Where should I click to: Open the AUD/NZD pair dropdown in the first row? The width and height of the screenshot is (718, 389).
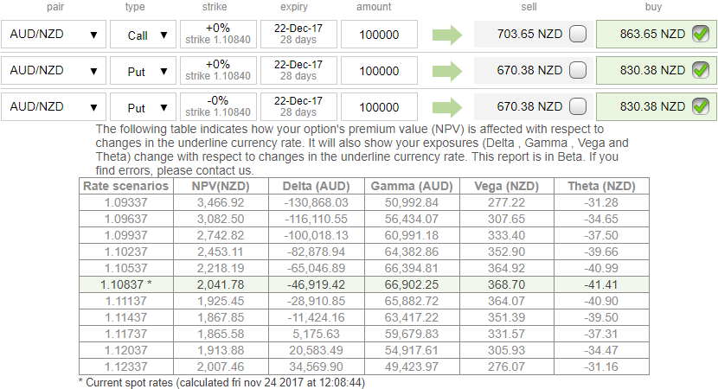[x=52, y=35]
